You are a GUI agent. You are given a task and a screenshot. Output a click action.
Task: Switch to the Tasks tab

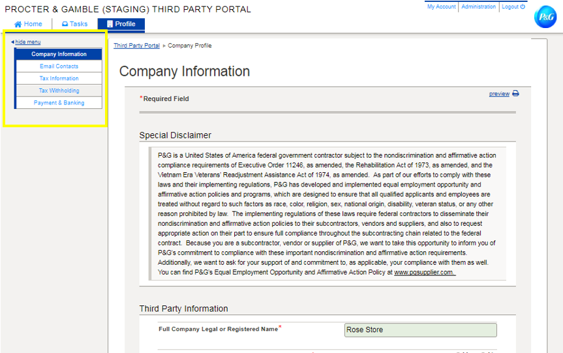(x=74, y=24)
